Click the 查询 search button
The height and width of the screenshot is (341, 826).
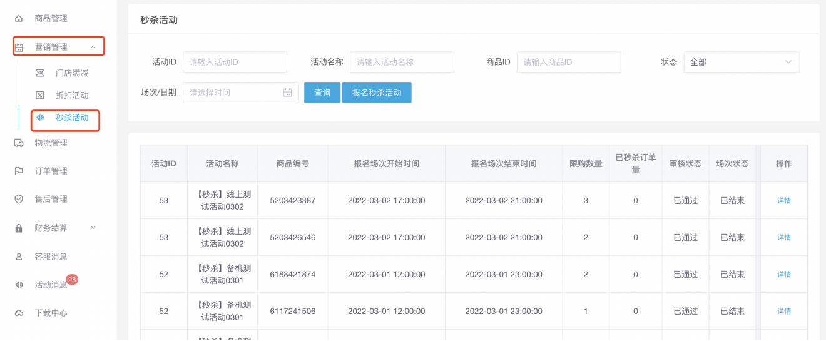point(322,93)
